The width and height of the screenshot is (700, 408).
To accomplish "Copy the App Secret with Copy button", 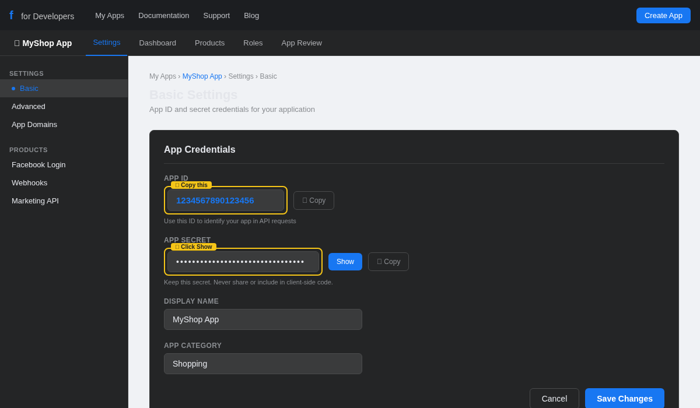I will 388,262.
